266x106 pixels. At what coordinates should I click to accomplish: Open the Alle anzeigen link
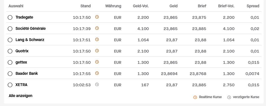point(21,96)
